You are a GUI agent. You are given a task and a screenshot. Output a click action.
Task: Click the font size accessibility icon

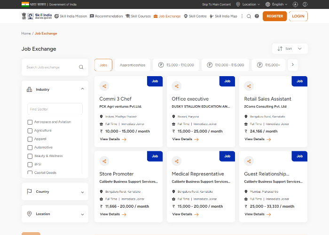295,4
